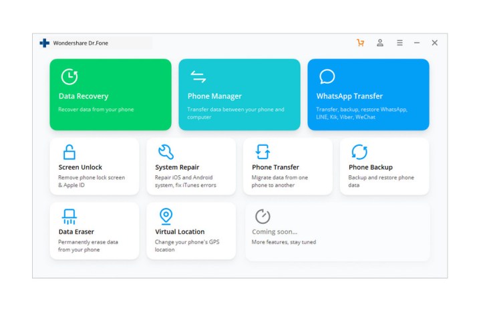Click the Data Eraser shredder icon
Screen dimensions: 481x321
click(69, 217)
